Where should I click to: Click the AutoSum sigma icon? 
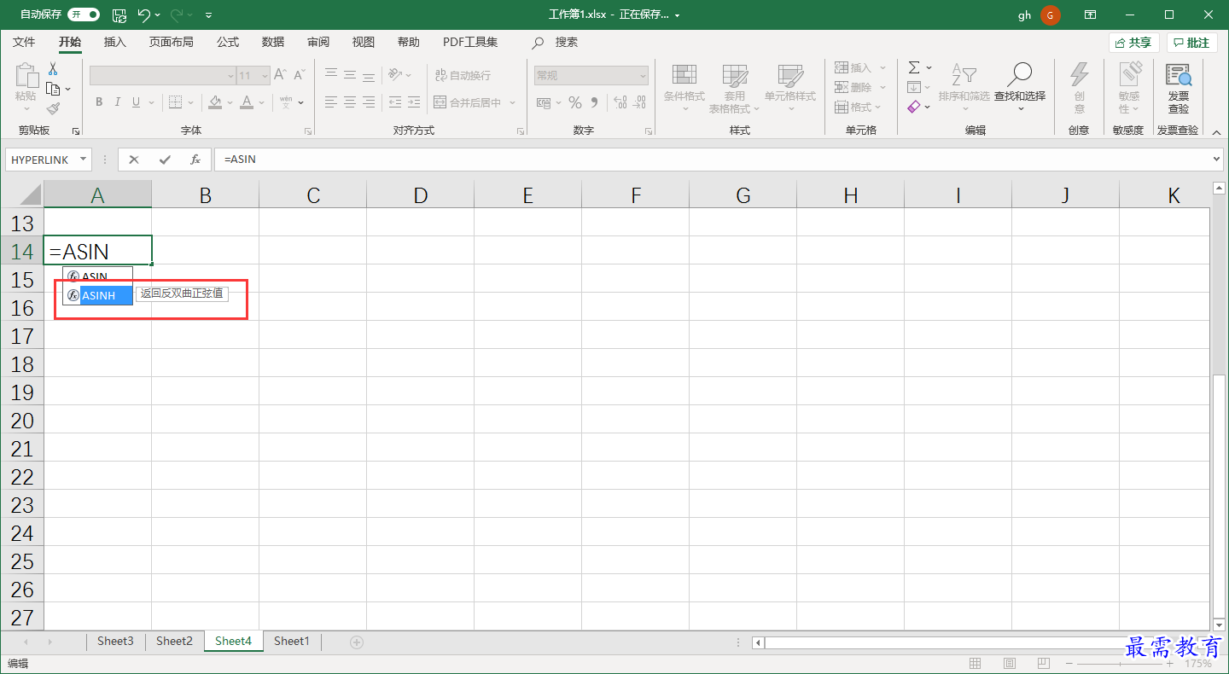[914, 67]
